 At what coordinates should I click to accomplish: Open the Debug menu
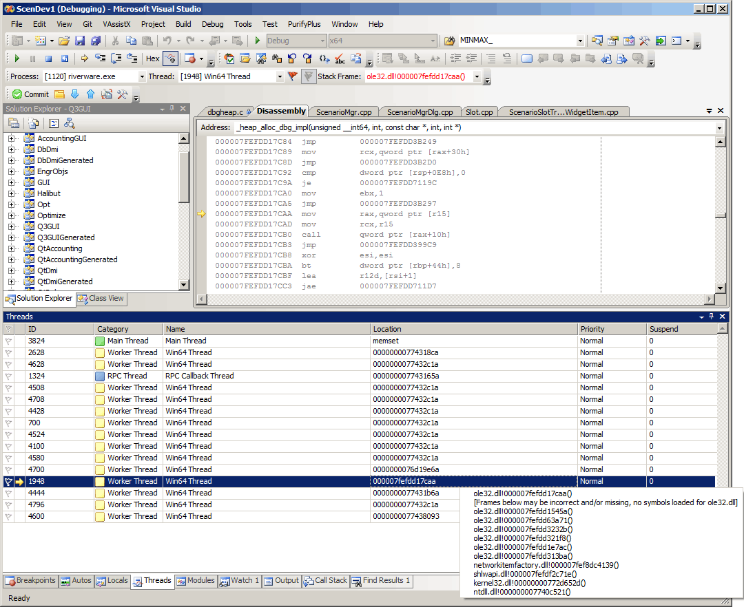[213, 24]
